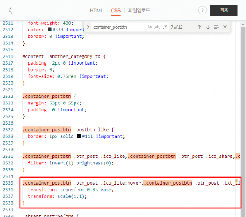This screenshot has height=217, width=246.
Task: Switch to the HTML tab
Action: click(x=96, y=11)
